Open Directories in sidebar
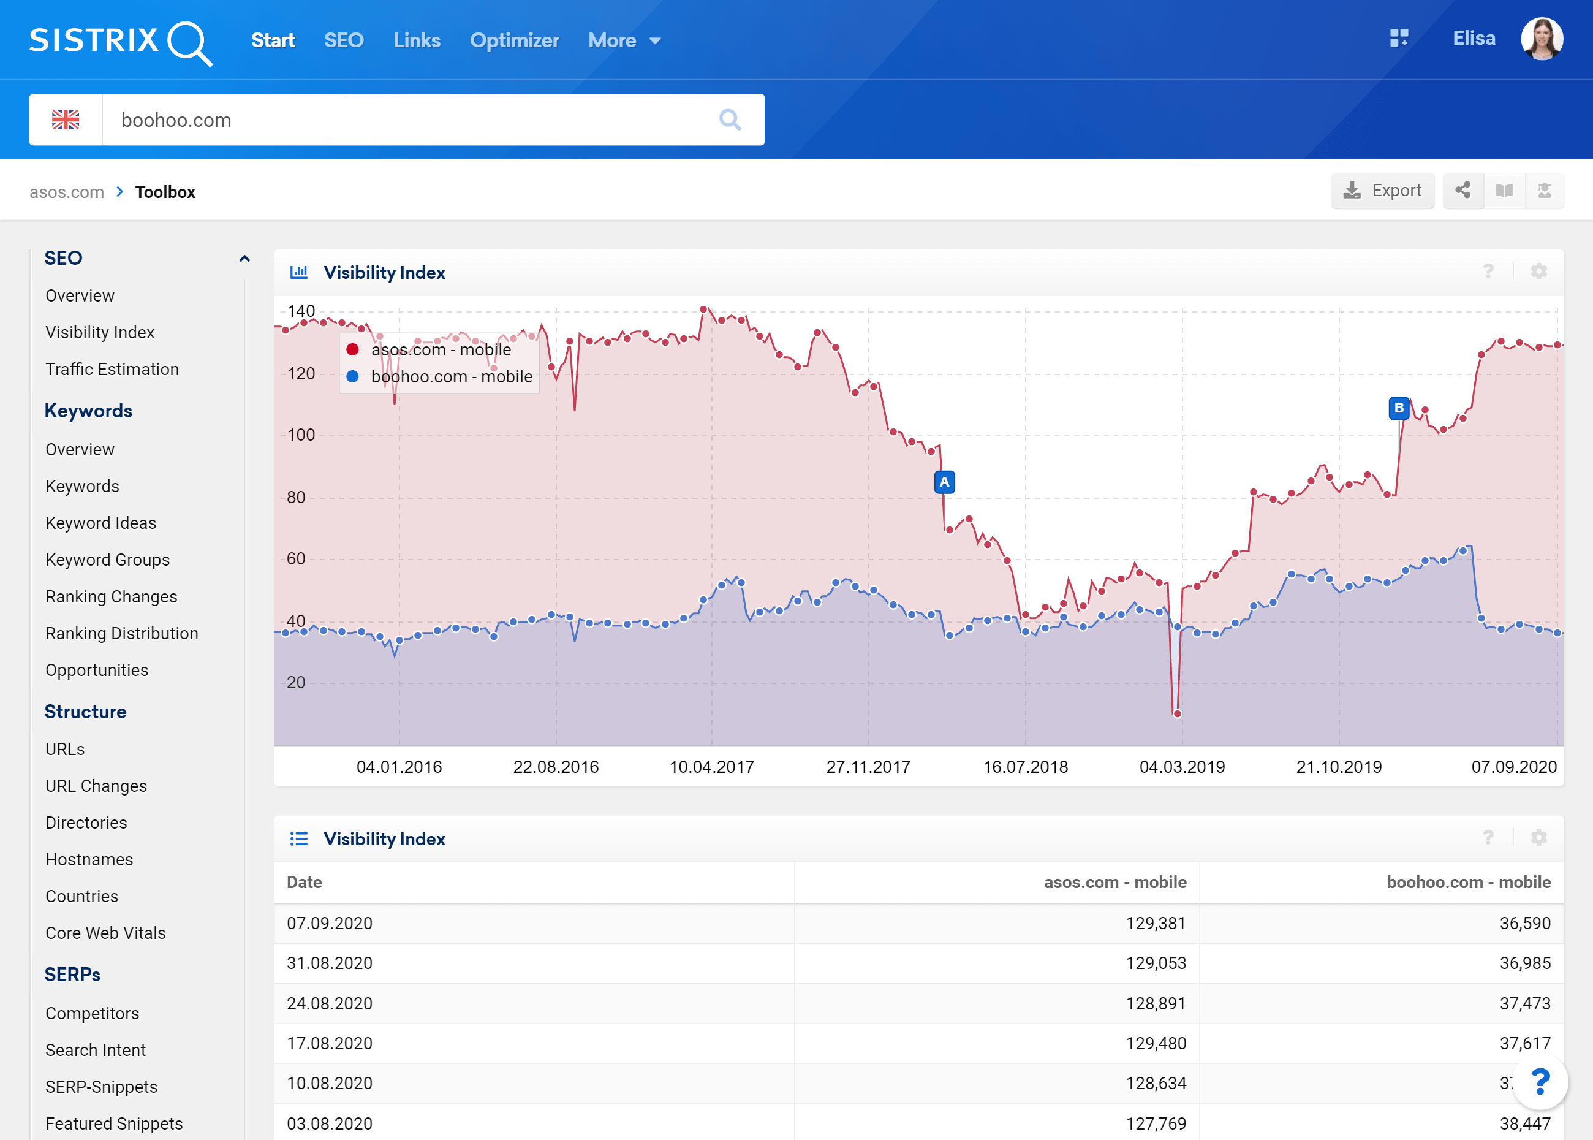The width and height of the screenshot is (1593, 1140). tap(86, 823)
